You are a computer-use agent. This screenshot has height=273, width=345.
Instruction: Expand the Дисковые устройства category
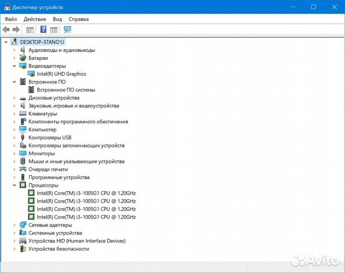click(15, 98)
